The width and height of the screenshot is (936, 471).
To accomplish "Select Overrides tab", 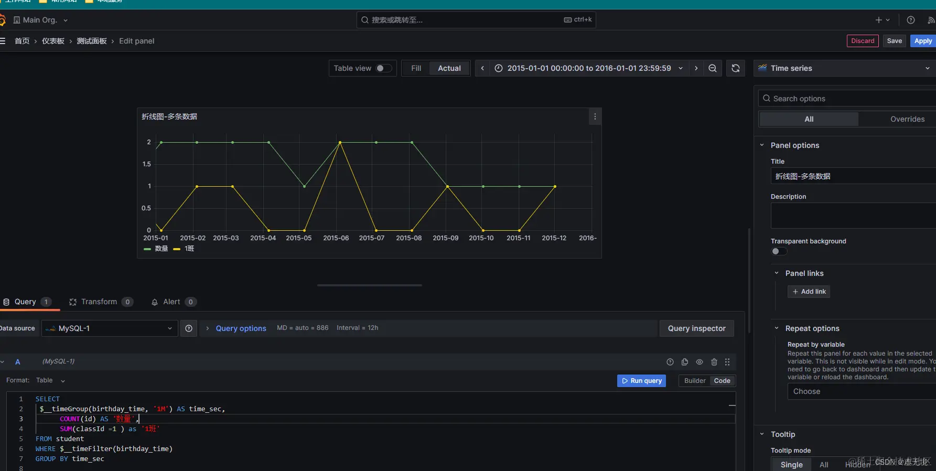I will tap(907, 119).
